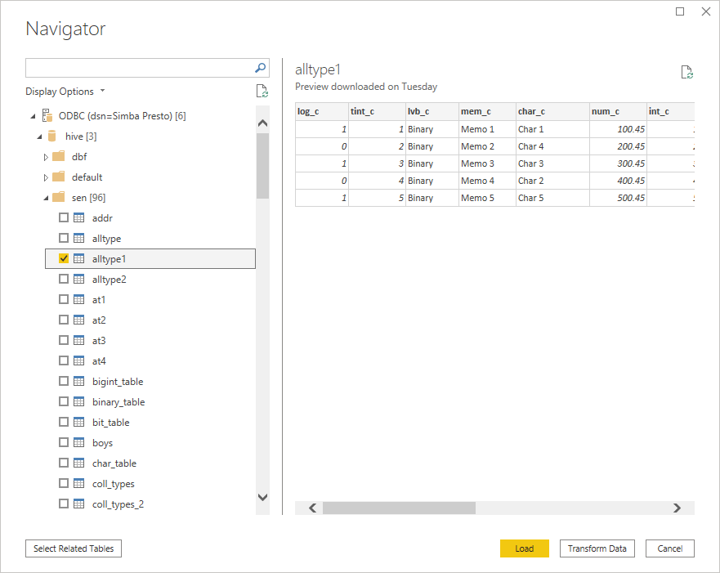Select the at1 table row
The image size is (720, 573).
pyautogui.click(x=150, y=300)
